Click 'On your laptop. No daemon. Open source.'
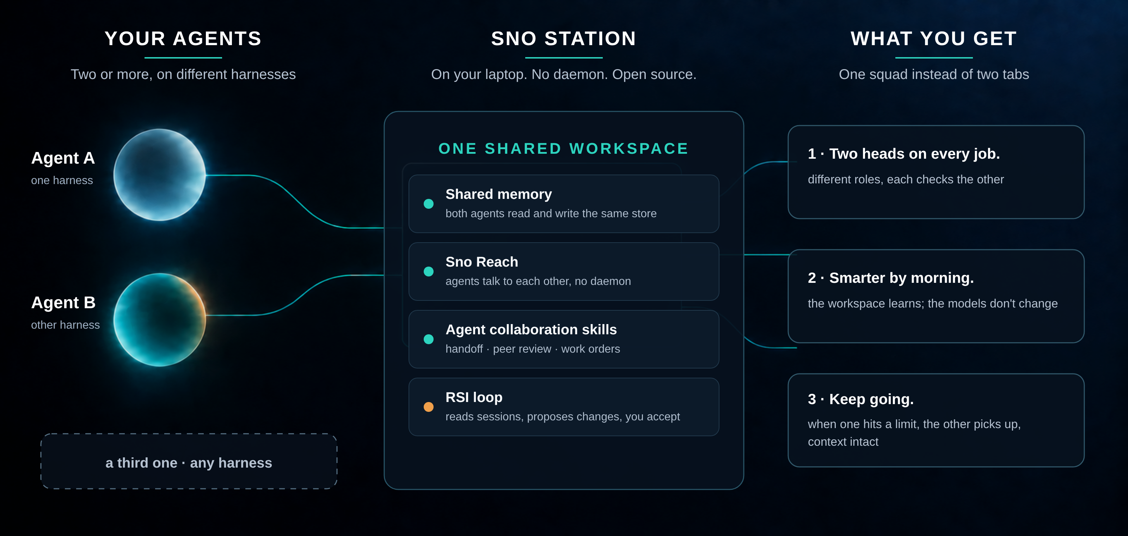 pos(564,74)
